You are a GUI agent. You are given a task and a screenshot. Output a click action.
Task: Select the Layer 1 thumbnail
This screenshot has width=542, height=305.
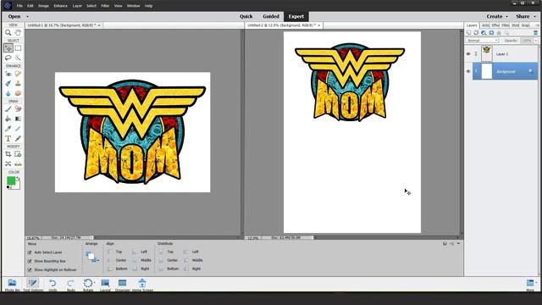click(487, 54)
